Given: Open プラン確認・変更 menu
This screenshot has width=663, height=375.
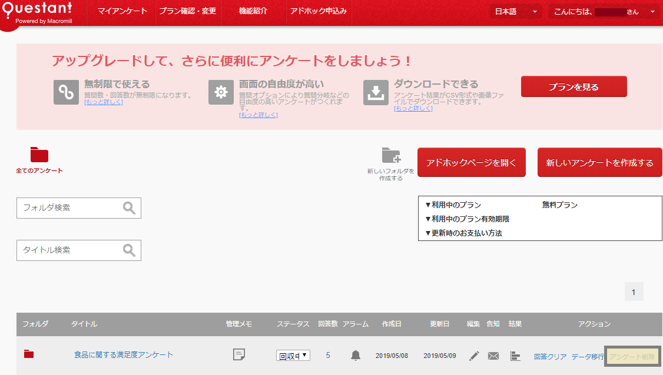Looking at the screenshot, I should tap(188, 11).
